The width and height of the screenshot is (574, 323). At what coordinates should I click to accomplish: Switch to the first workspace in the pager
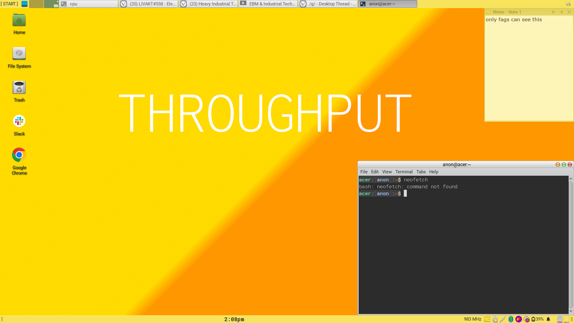[x=36, y=4]
